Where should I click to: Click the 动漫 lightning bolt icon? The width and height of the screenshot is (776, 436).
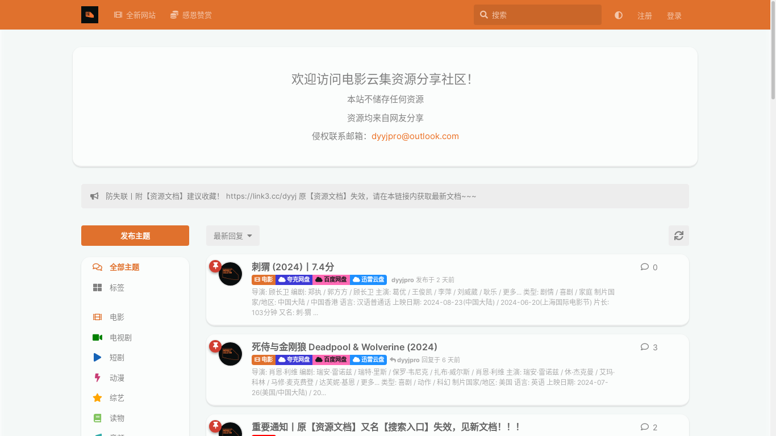click(97, 378)
